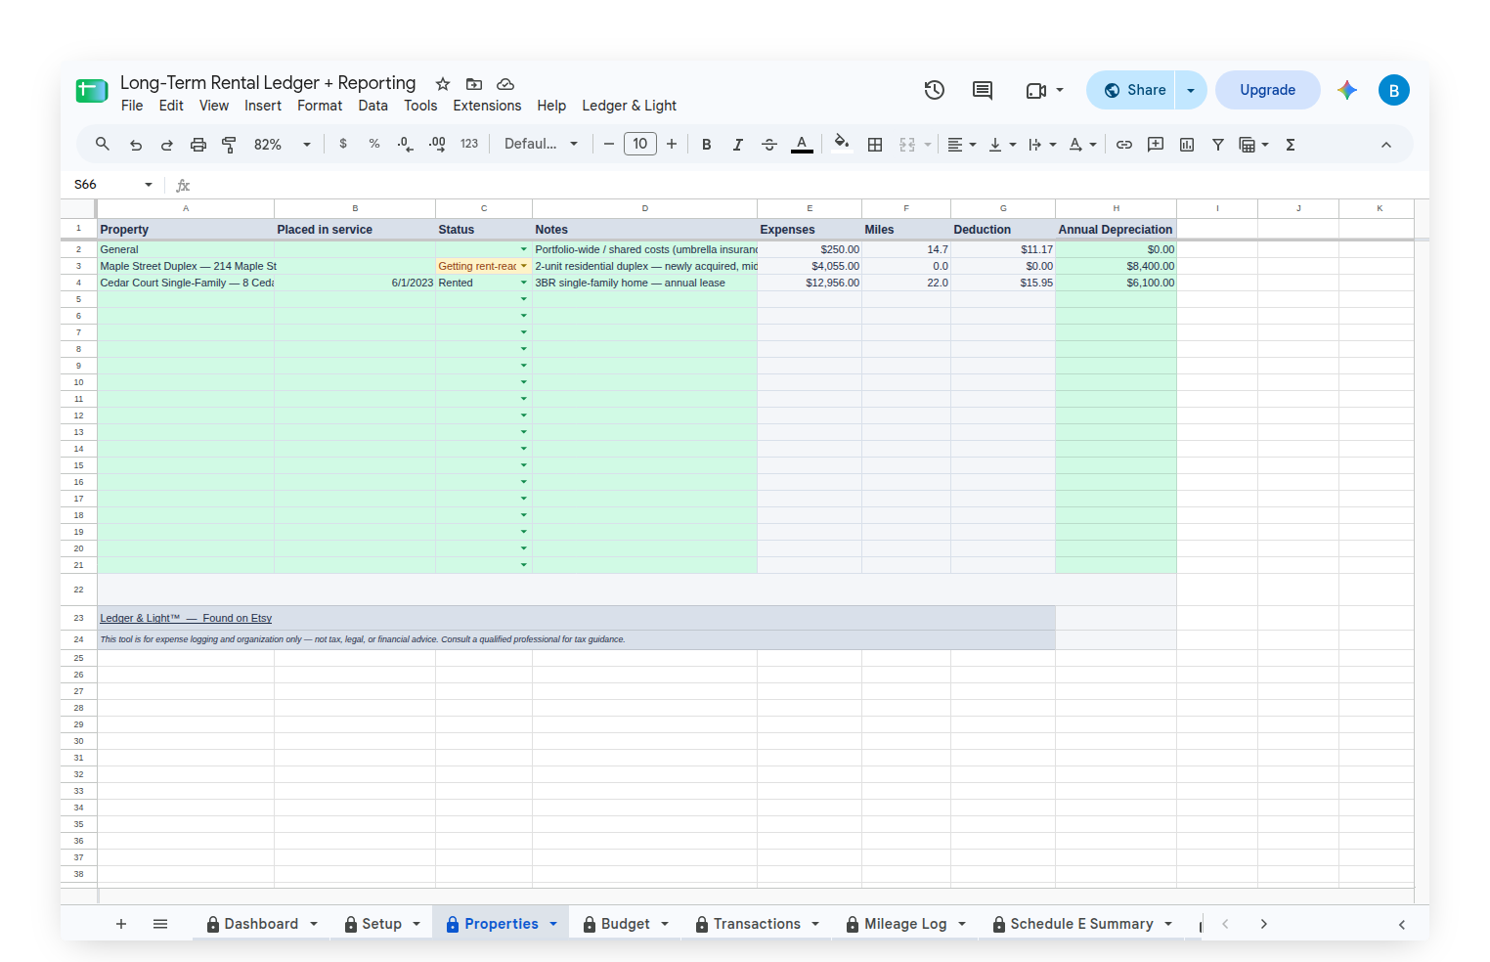
Task: Add a comment from toolbar
Action: click(1156, 145)
